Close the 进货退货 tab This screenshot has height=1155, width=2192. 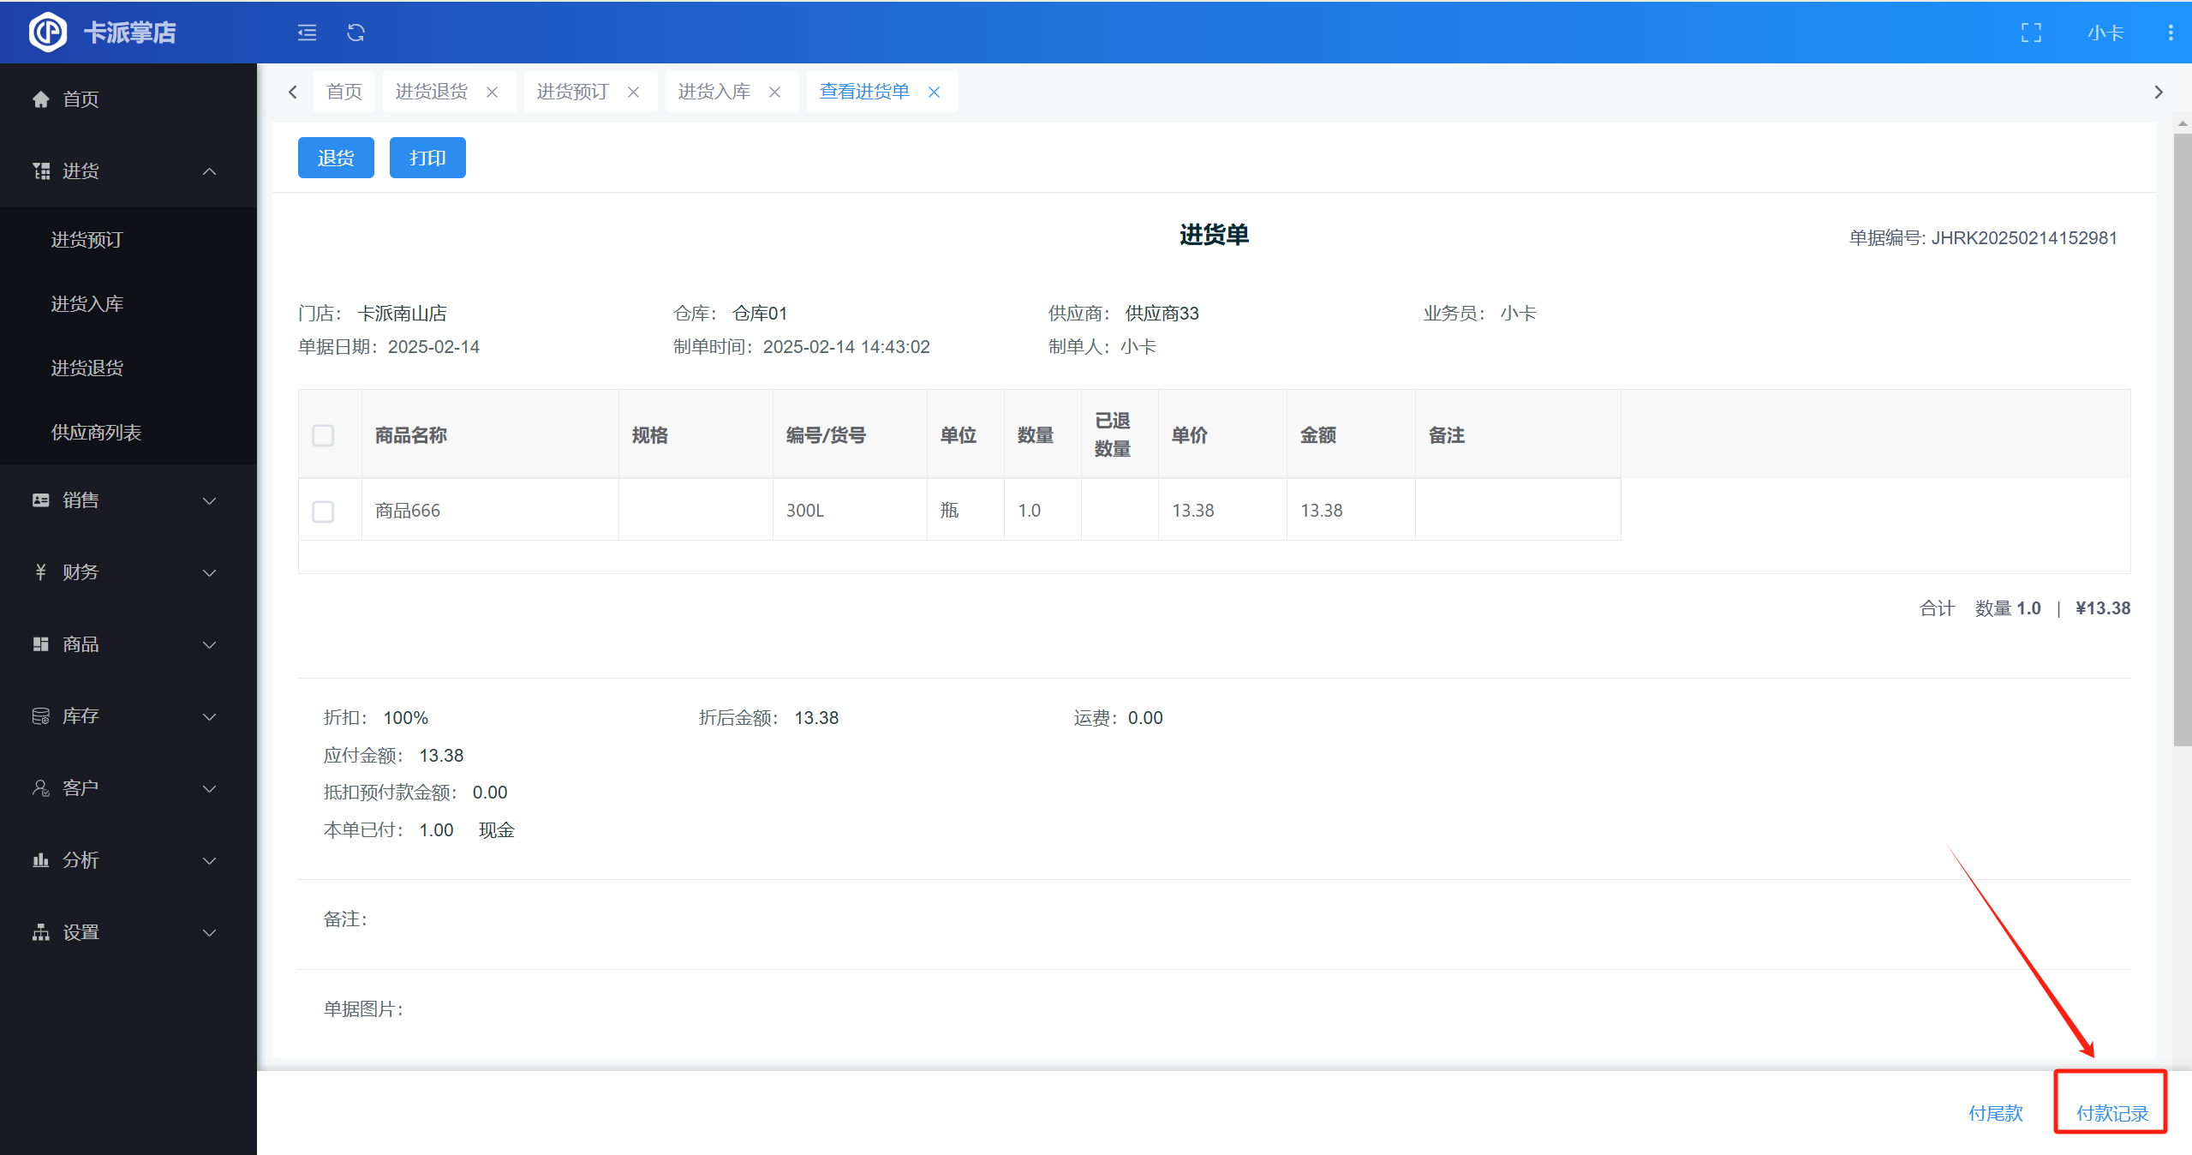tap(493, 92)
